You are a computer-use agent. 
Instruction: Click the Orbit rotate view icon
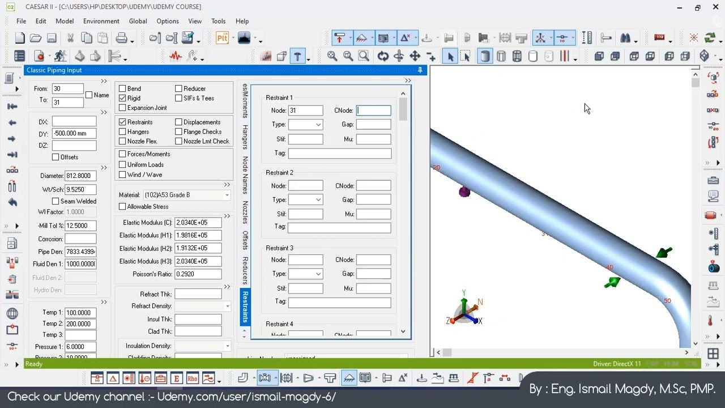383,56
